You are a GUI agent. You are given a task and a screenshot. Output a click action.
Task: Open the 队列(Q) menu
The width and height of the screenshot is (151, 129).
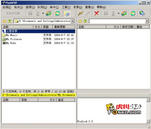(x=42, y=7)
